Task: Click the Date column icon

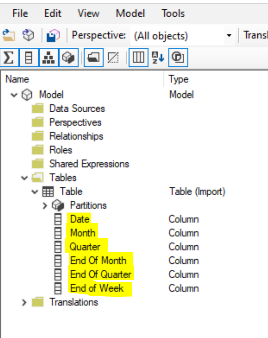Action: (58, 219)
